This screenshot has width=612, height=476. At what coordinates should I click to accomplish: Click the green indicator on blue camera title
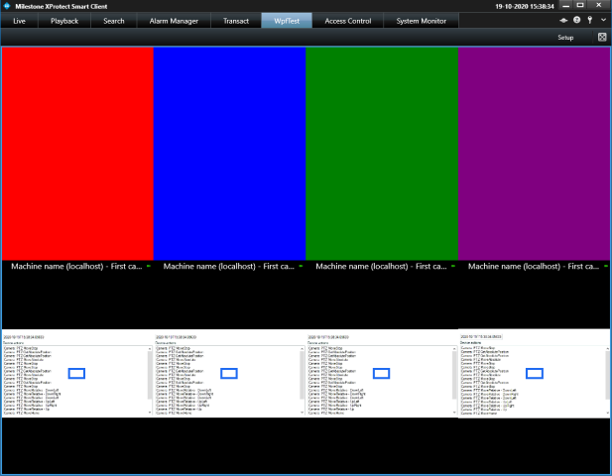click(300, 266)
